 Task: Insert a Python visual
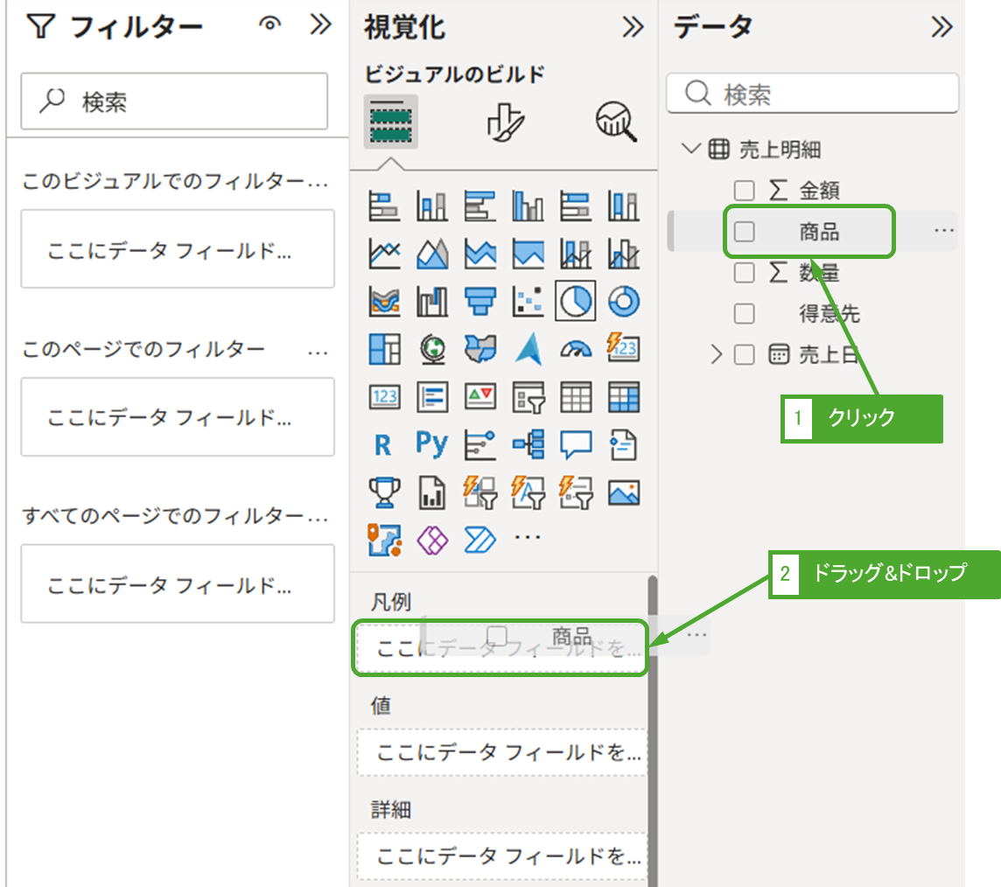[431, 444]
